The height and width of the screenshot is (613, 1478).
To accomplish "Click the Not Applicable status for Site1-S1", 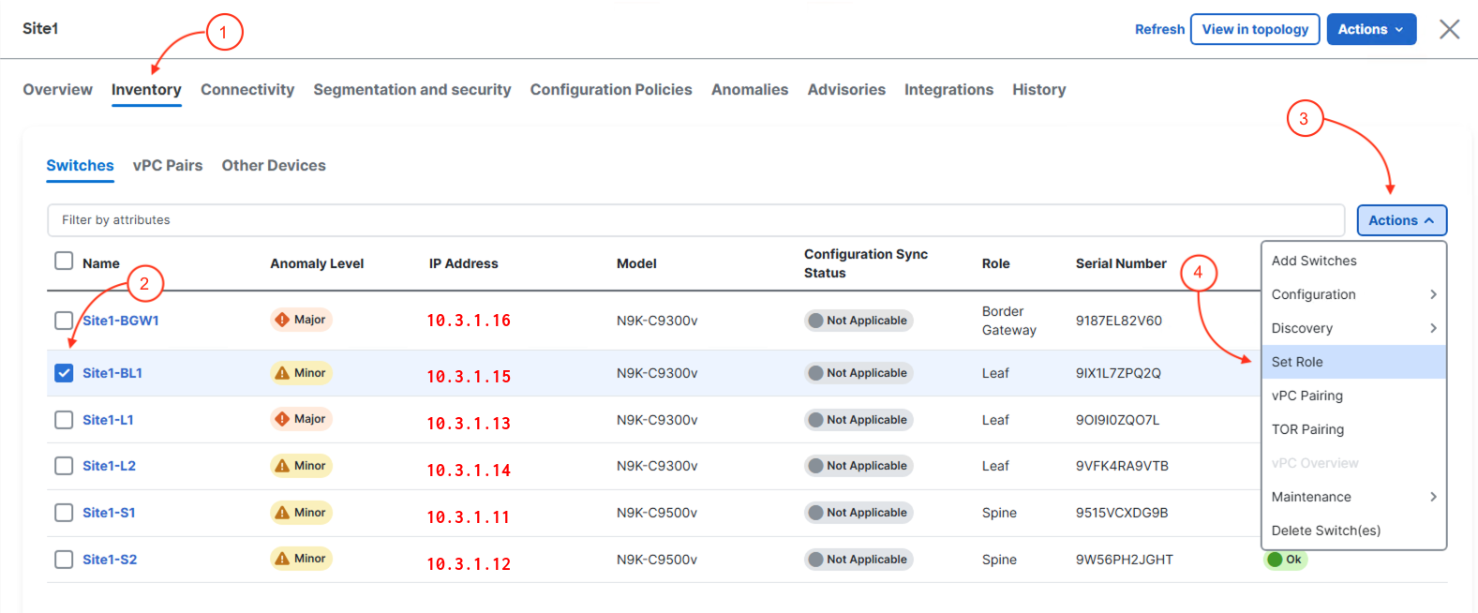I will [x=858, y=513].
